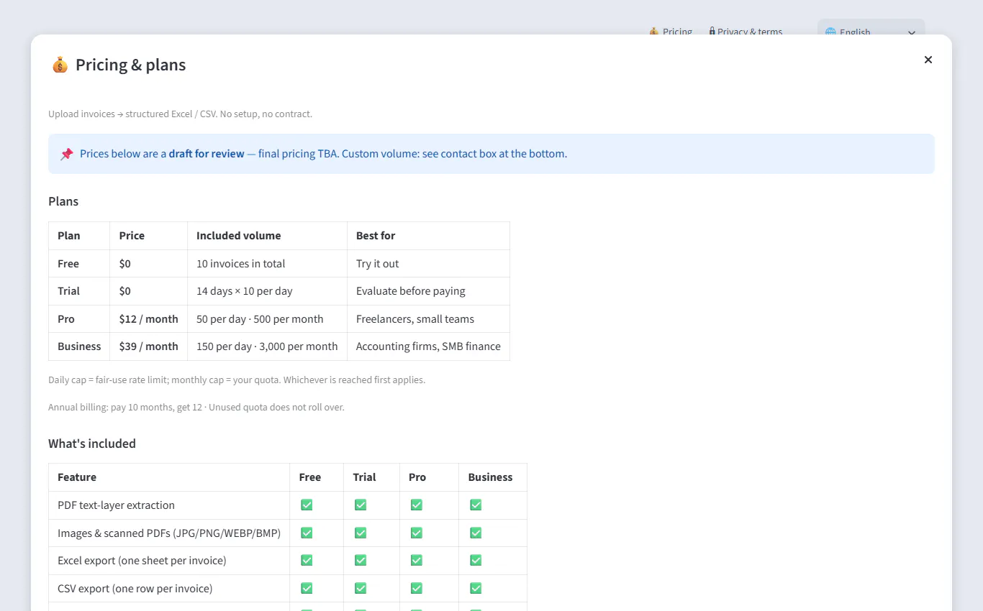The width and height of the screenshot is (983, 611).
Task: Click the 'Pro' plan name in Plans table
Action: point(66,319)
